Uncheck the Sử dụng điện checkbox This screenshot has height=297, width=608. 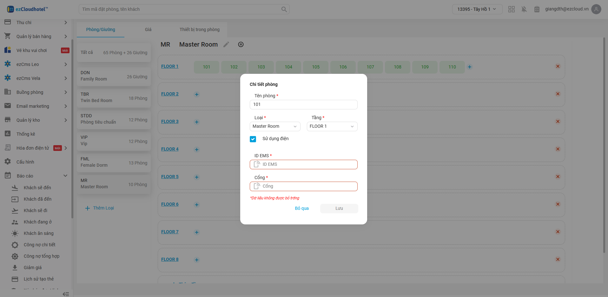pyautogui.click(x=253, y=139)
